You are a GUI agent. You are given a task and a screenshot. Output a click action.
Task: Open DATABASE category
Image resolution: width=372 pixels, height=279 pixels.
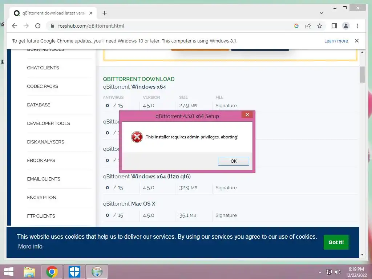point(39,105)
